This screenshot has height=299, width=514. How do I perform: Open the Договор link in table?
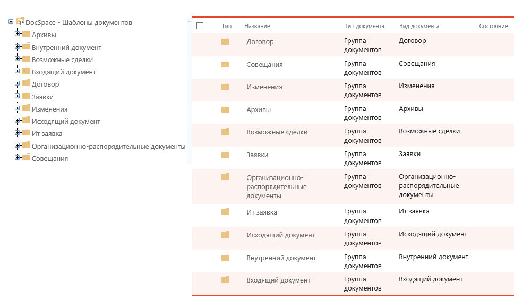point(260,42)
